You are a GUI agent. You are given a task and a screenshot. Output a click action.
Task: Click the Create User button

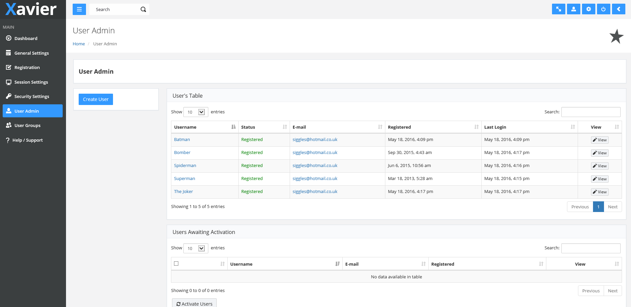96,99
